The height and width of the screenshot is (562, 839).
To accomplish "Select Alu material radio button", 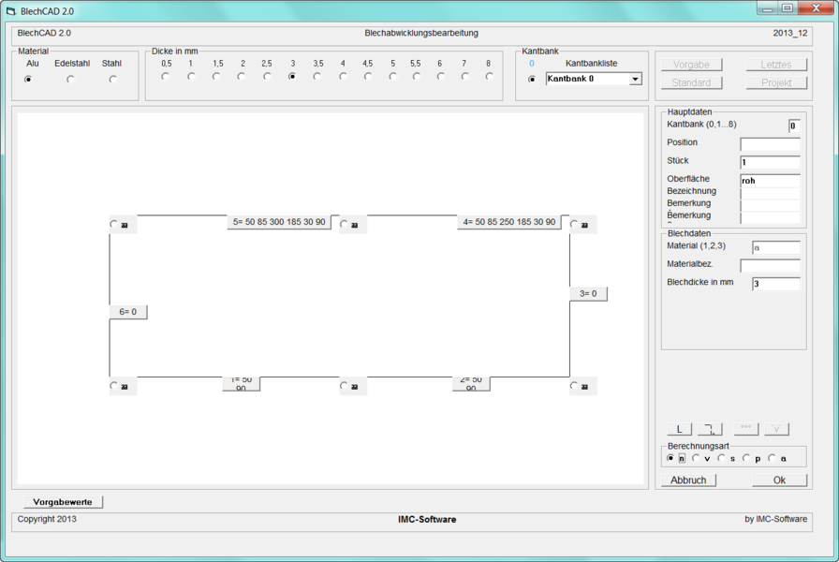I will [x=28, y=80].
